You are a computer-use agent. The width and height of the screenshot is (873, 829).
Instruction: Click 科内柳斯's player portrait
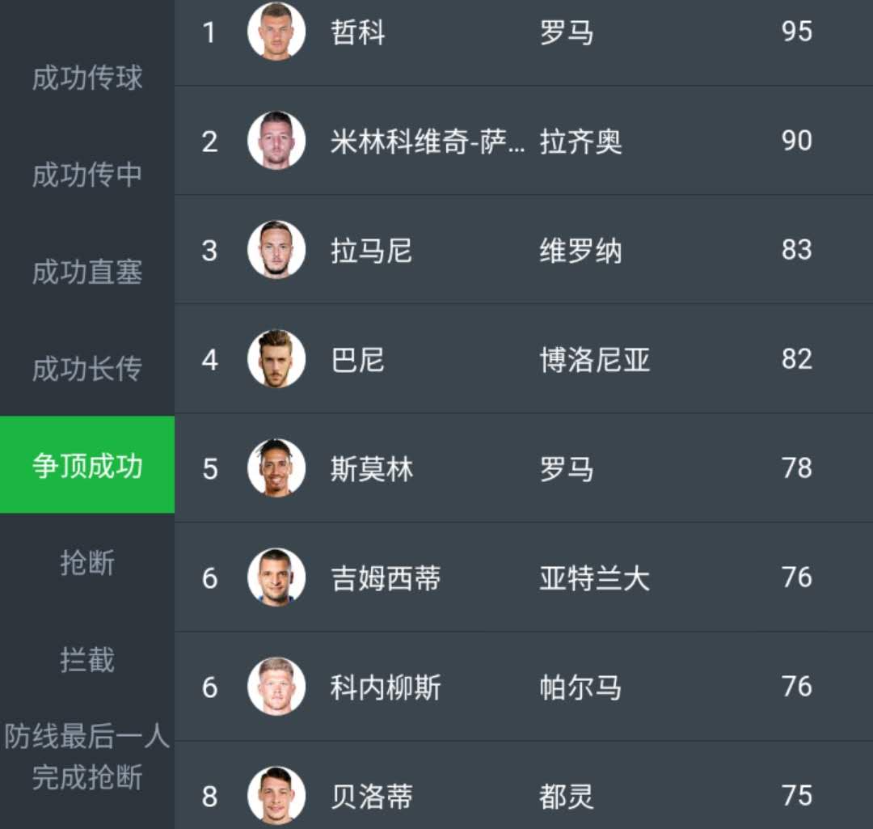pyautogui.click(x=276, y=687)
